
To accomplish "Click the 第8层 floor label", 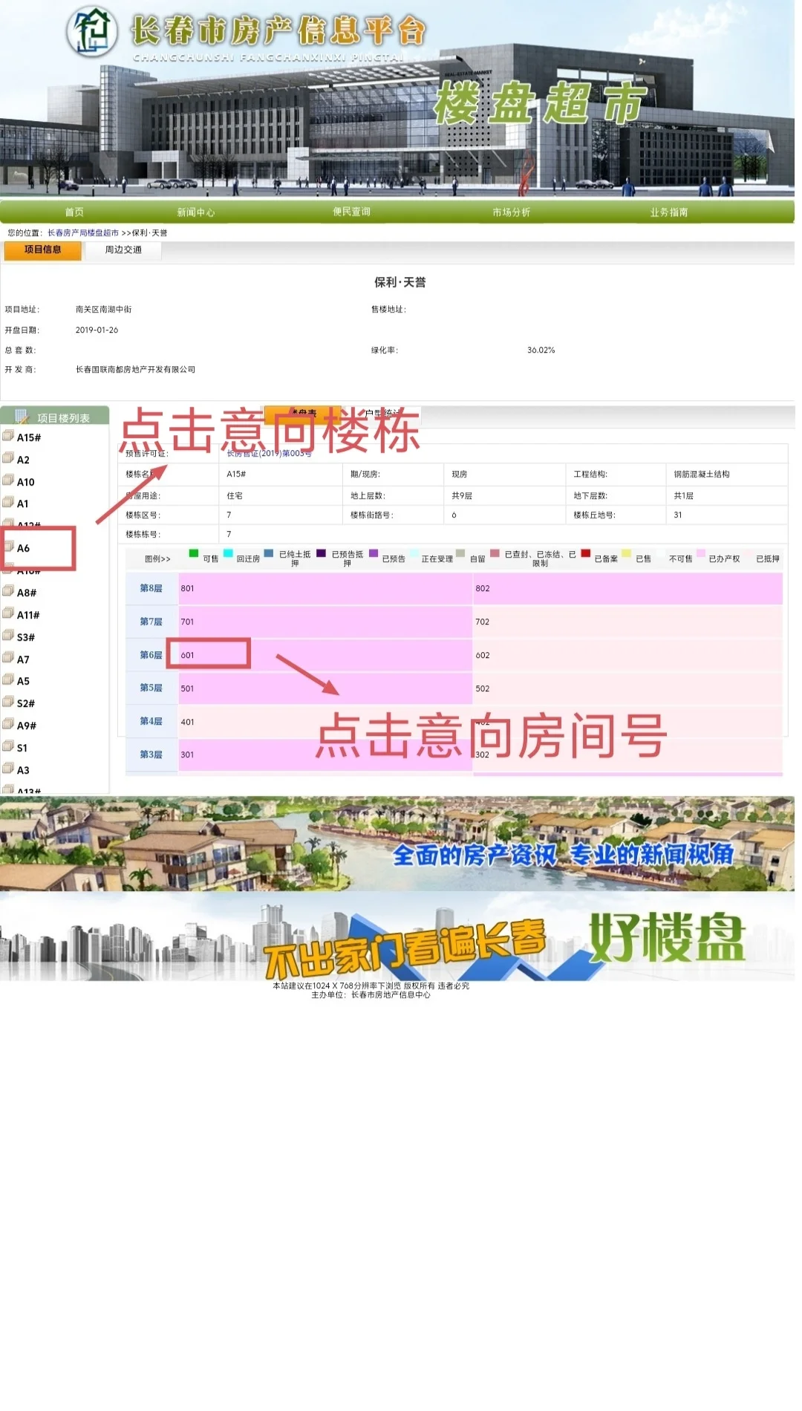I will [151, 588].
